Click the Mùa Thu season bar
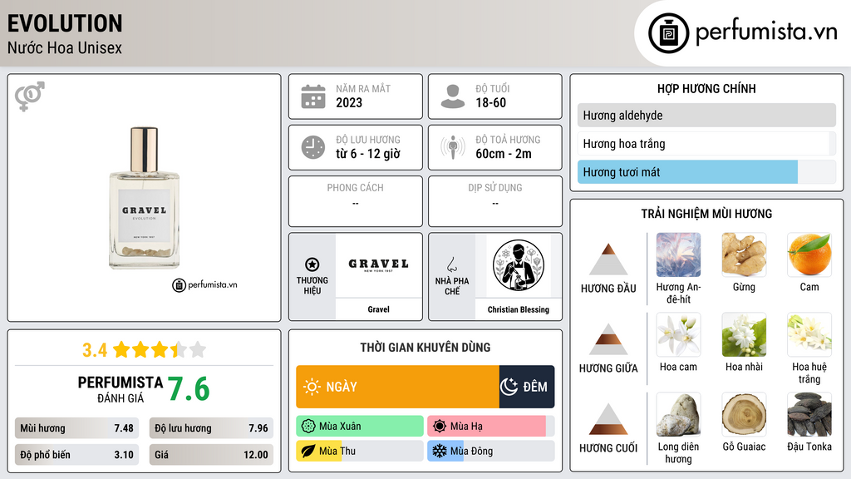This screenshot has width=851, height=479. click(x=360, y=451)
